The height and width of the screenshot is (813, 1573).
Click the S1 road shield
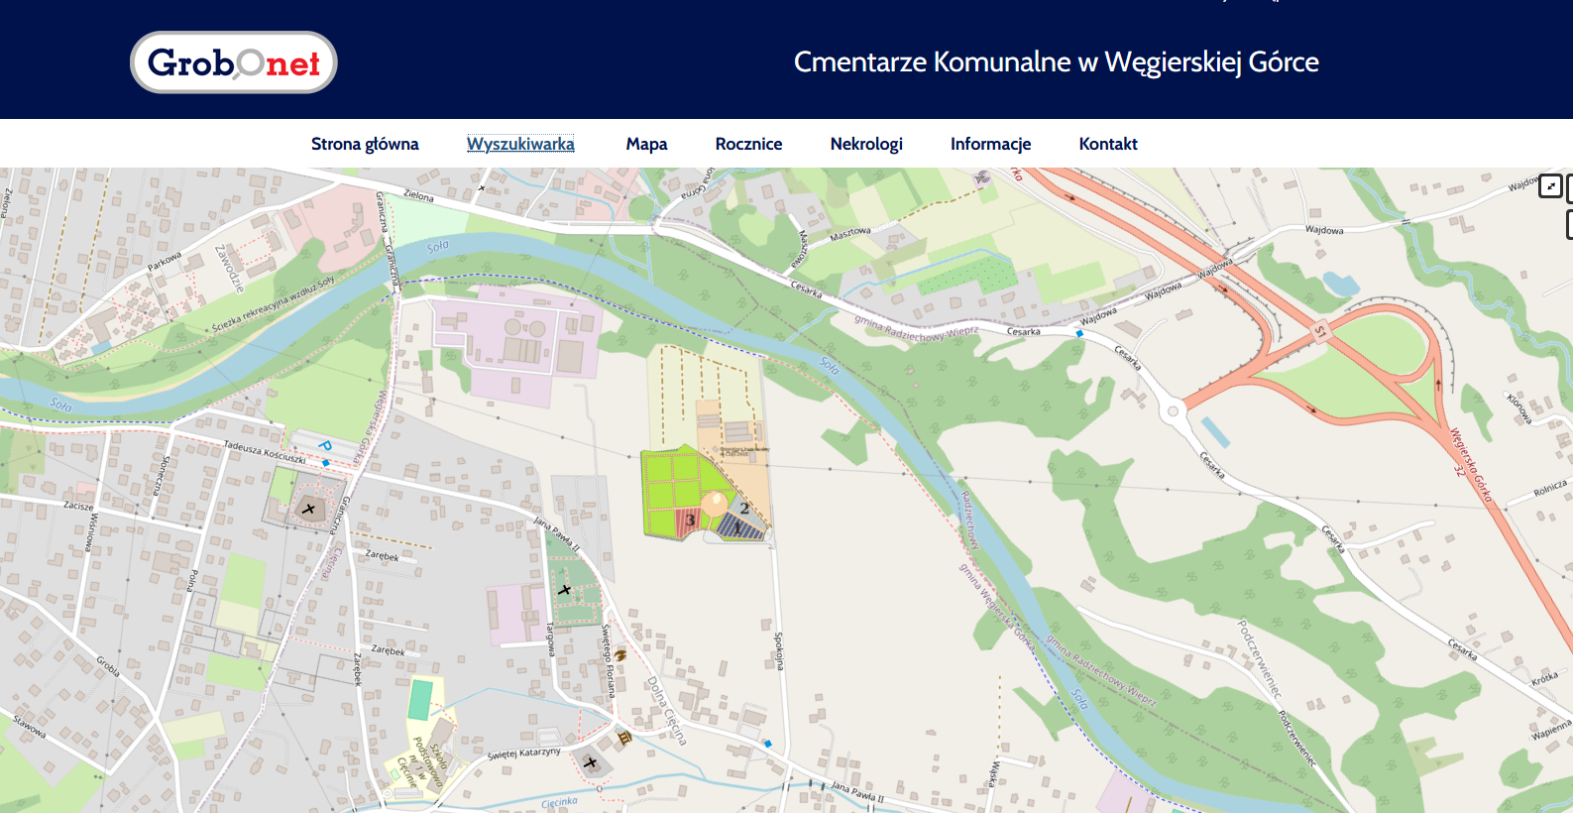(1319, 332)
